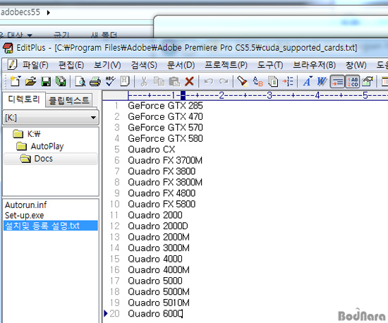
Task: Open the 편집(E) menu
Action: pos(71,65)
